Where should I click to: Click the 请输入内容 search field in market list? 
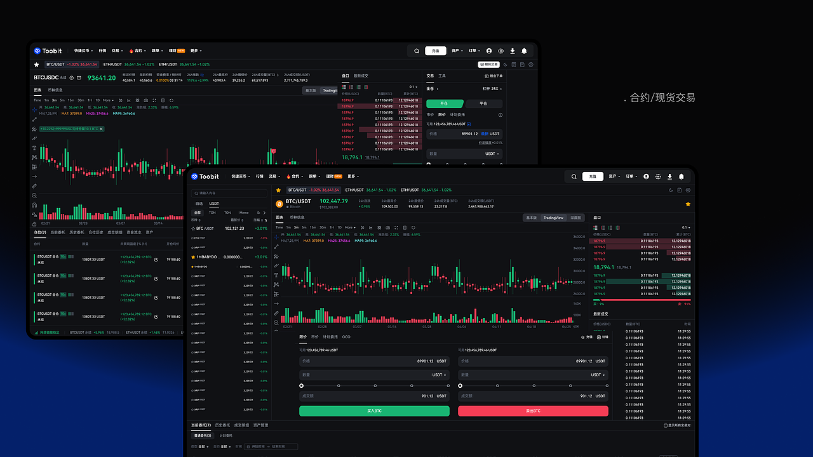[x=229, y=193]
